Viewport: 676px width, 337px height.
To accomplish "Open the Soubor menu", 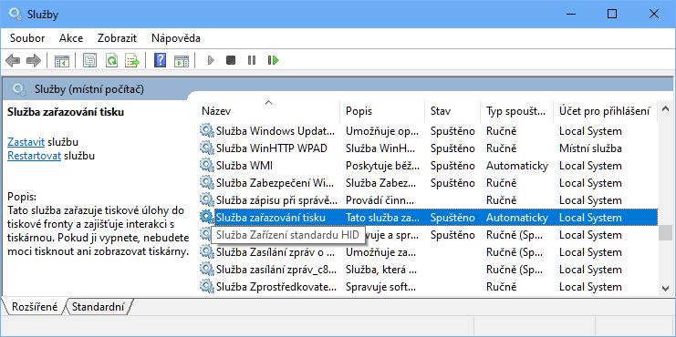I will (x=27, y=38).
